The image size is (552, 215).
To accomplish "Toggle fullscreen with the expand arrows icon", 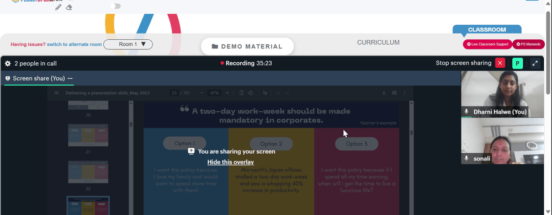I will (x=535, y=63).
